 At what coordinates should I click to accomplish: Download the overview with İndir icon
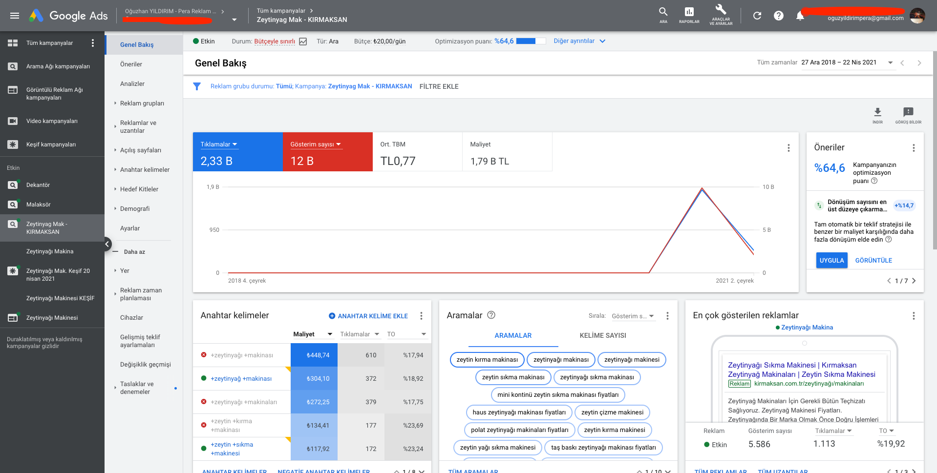(877, 115)
